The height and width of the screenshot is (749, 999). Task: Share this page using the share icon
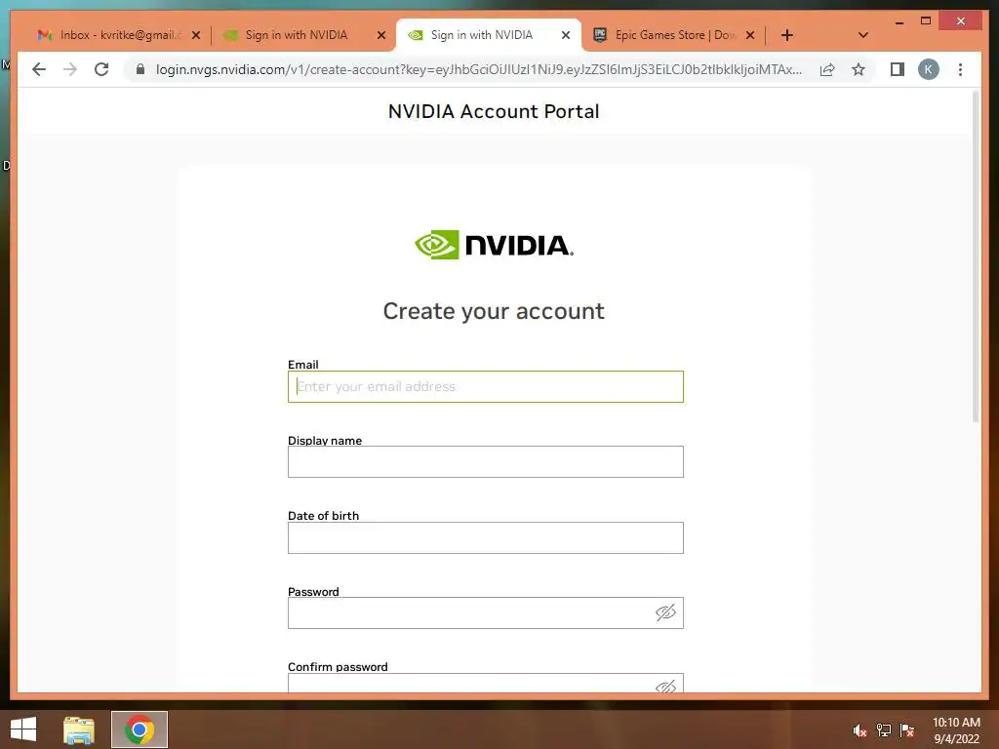click(x=827, y=69)
